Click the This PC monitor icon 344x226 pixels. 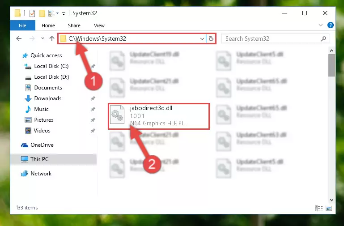(x=25, y=159)
